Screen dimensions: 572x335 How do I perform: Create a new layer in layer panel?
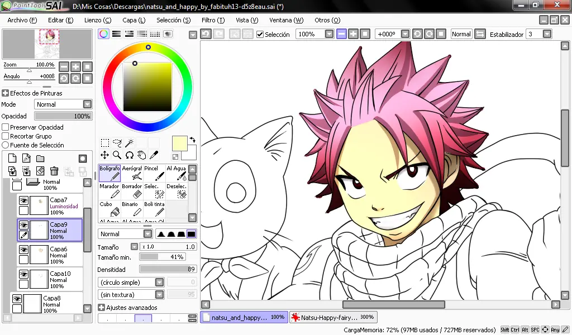[x=12, y=158]
